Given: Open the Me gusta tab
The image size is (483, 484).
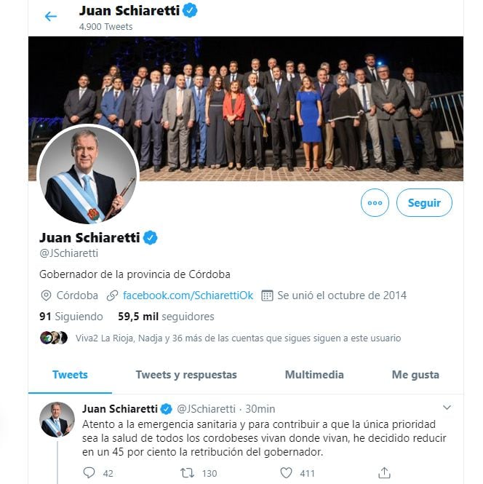Looking at the screenshot, I should (415, 375).
